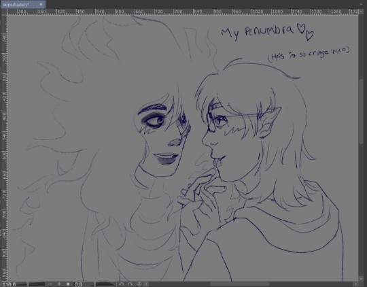The image size is (367, 287).
Task: Zoom in with the plus icon
Action: pyautogui.click(x=59, y=284)
